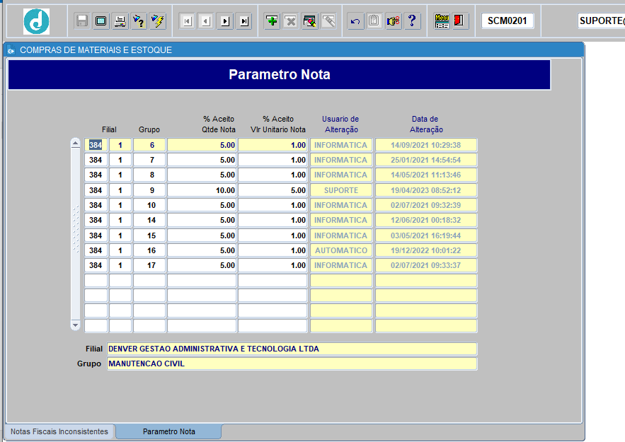Viewport: 625px width, 442px height.
Task: Click Vlr Unitario cell showing 5.00
Action: (273, 190)
